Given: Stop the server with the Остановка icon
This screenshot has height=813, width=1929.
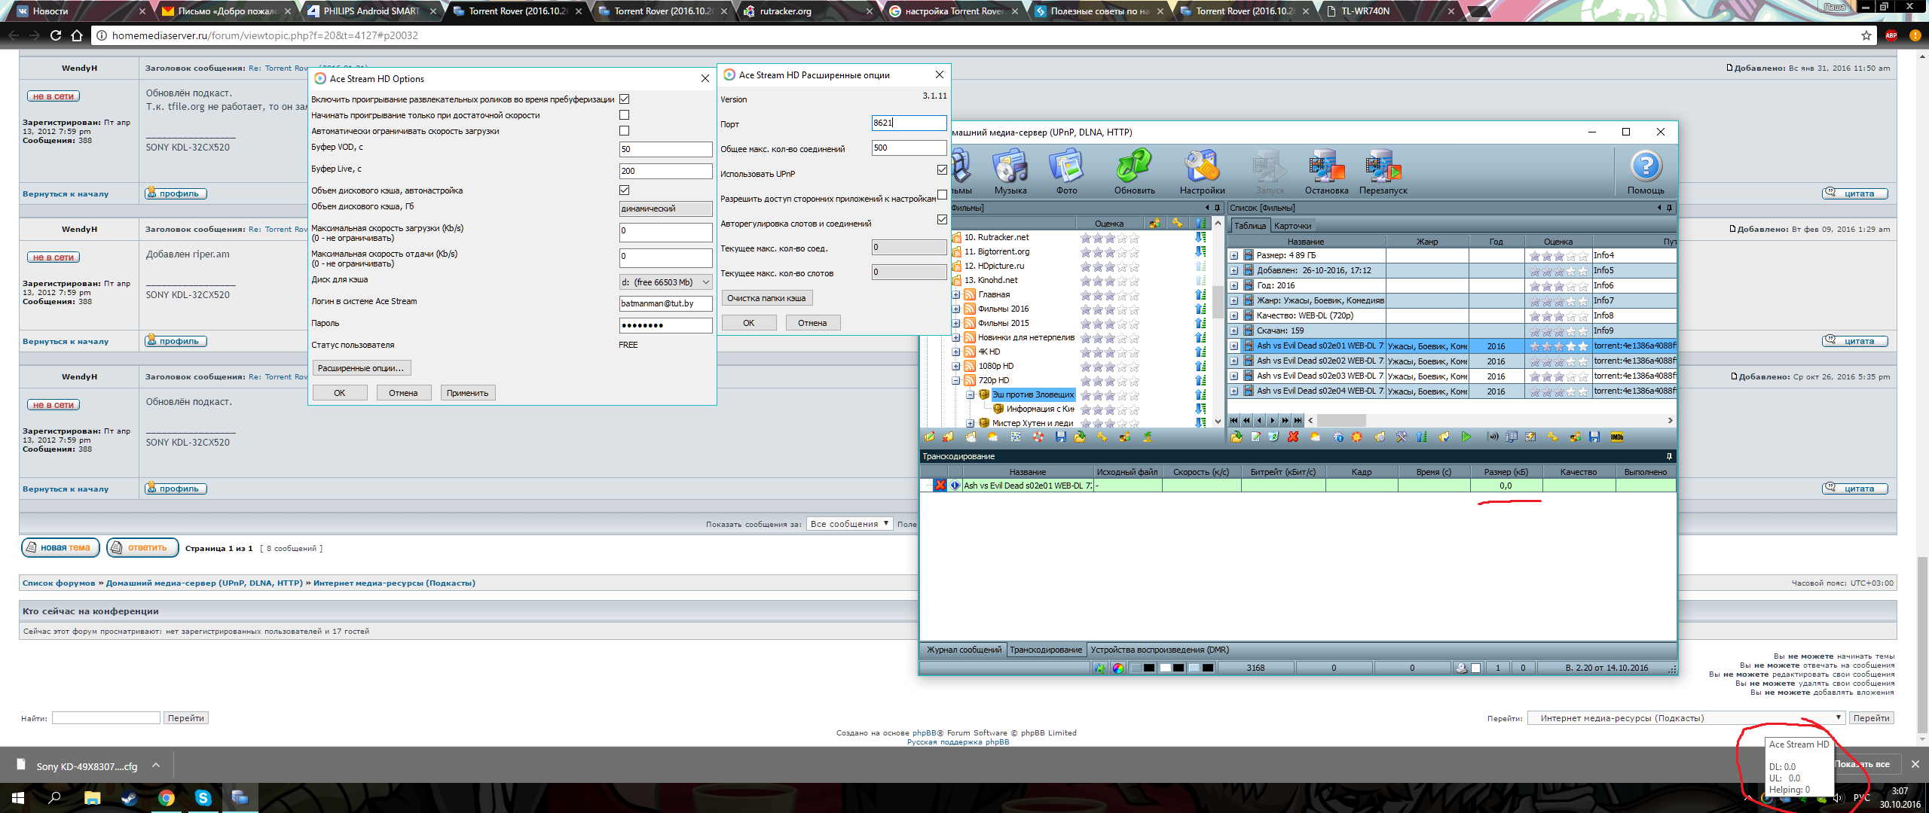Looking at the screenshot, I should coord(1326,172).
